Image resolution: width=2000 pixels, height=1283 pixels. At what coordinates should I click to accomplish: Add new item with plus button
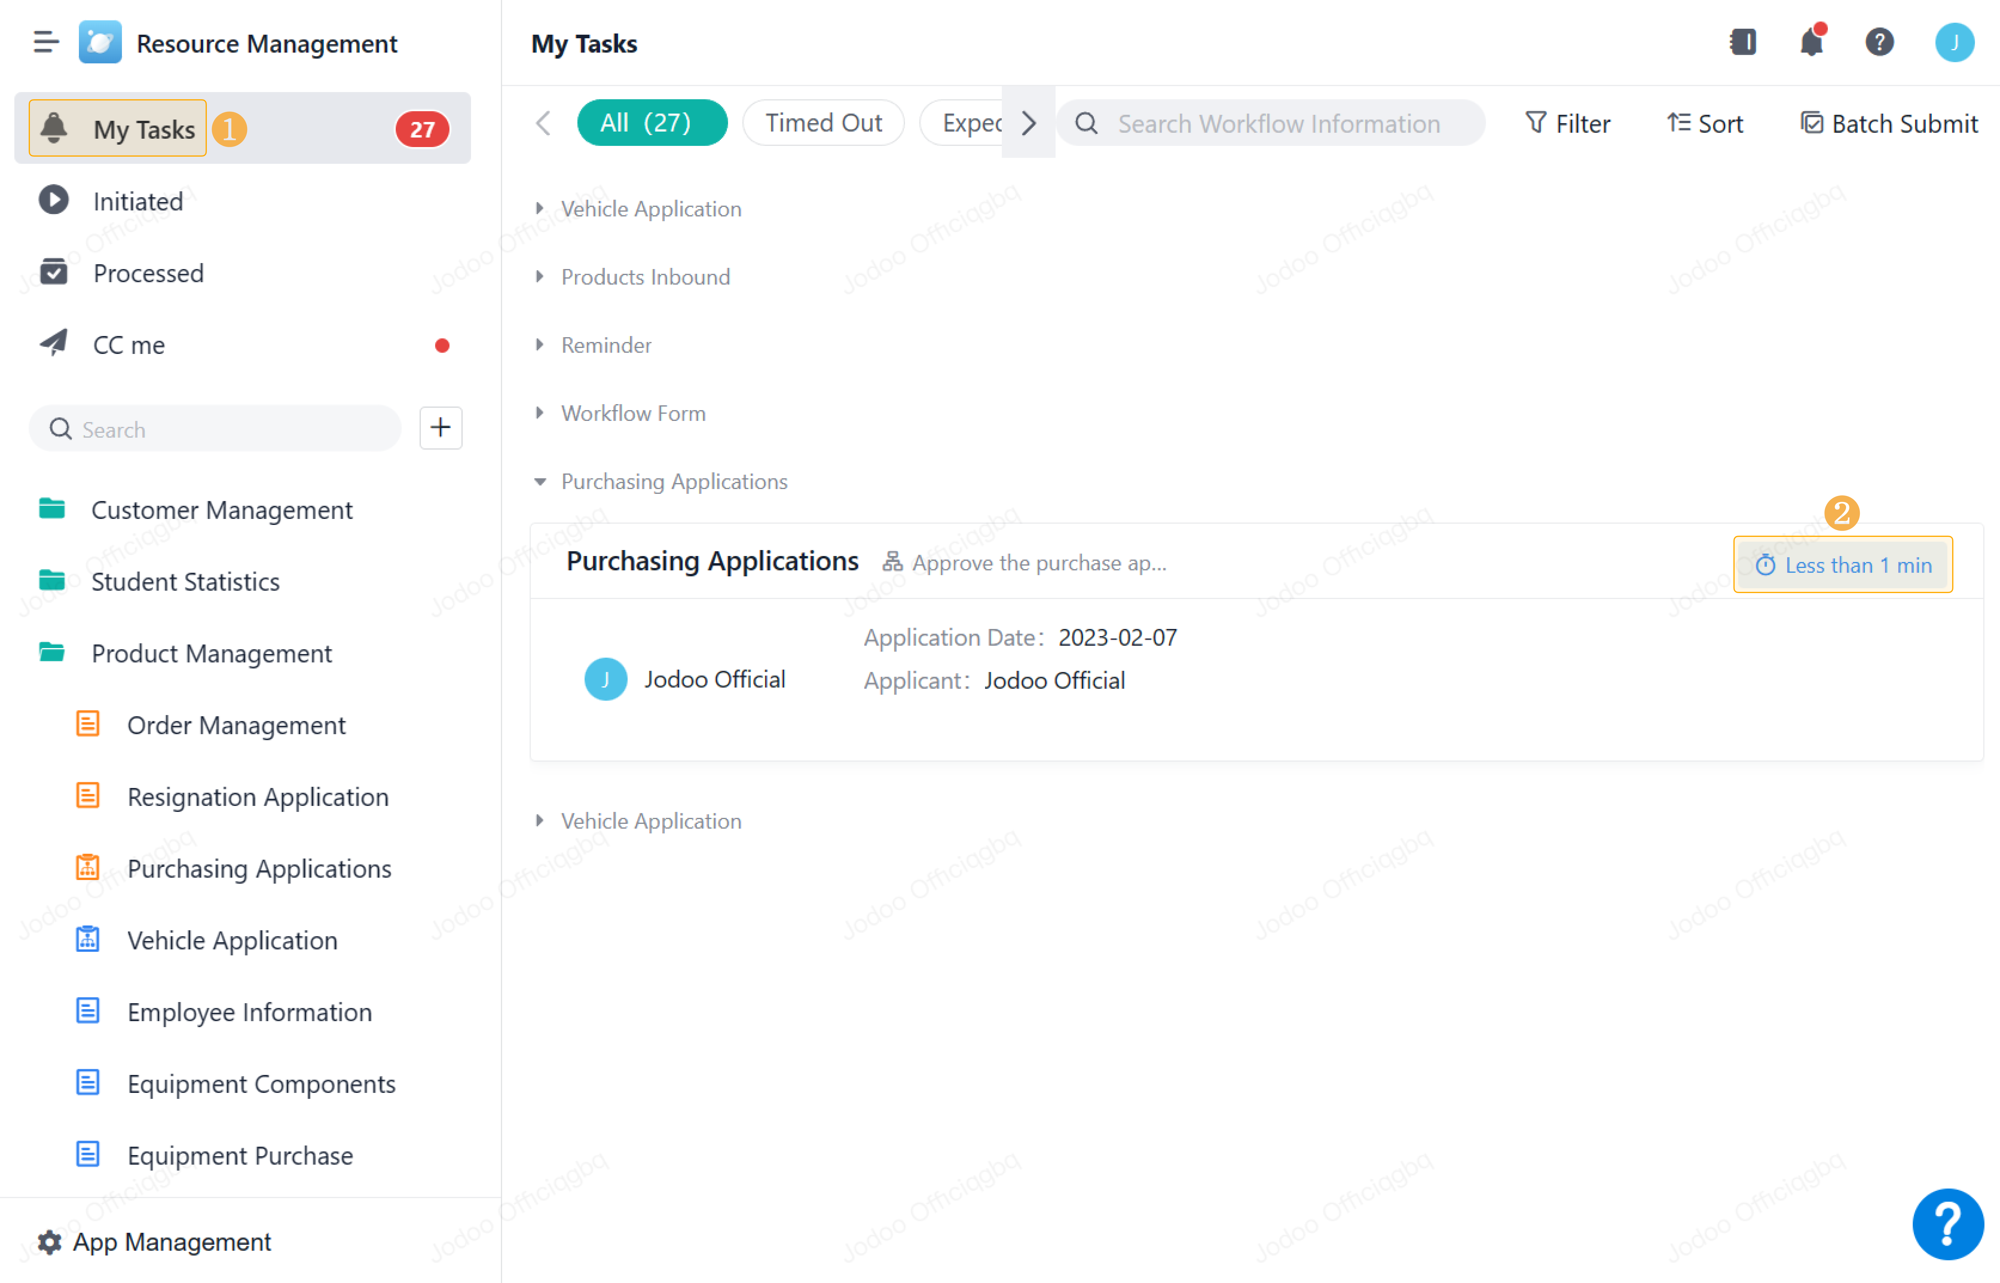(x=441, y=428)
